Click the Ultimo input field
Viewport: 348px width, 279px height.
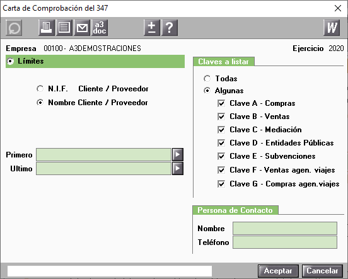point(103,169)
